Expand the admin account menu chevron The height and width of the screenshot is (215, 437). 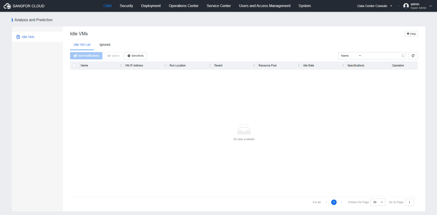coord(431,6)
